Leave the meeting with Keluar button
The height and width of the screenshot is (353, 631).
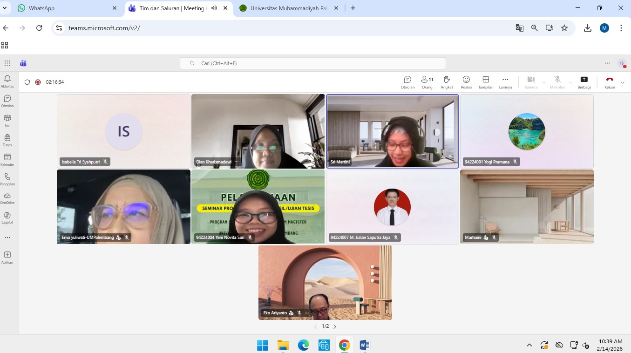pyautogui.click(x=610, y=82)
